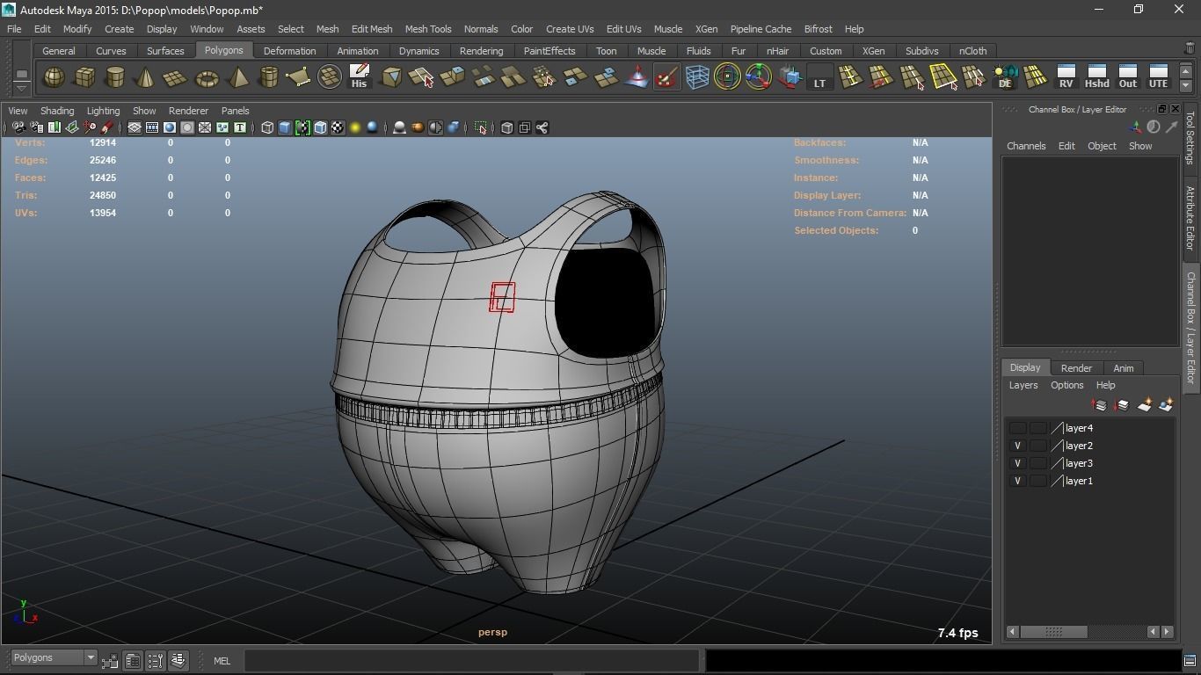Open the Edit Mesh menu
The image size is (1201, 675).
(x=372, y=29)
